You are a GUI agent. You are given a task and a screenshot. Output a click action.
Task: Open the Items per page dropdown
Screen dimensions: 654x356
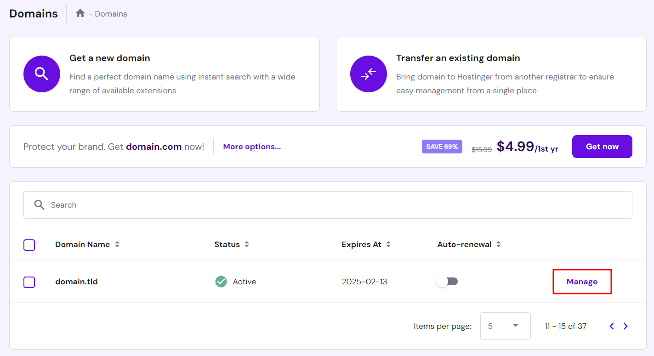pos(506,326)
